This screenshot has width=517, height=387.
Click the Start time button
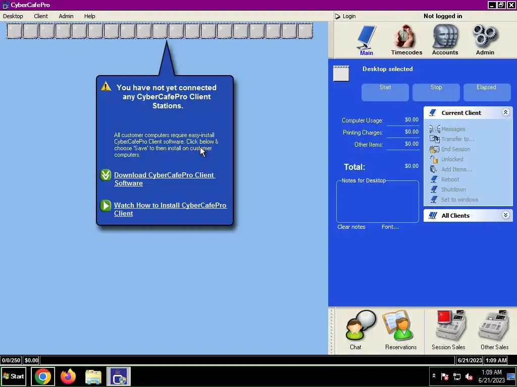pyautogui.click(x=385, y=92)
